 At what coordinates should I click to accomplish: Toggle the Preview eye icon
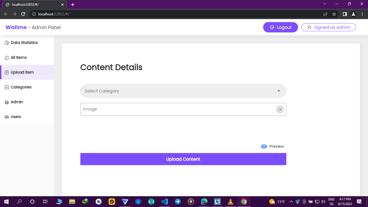264,146
